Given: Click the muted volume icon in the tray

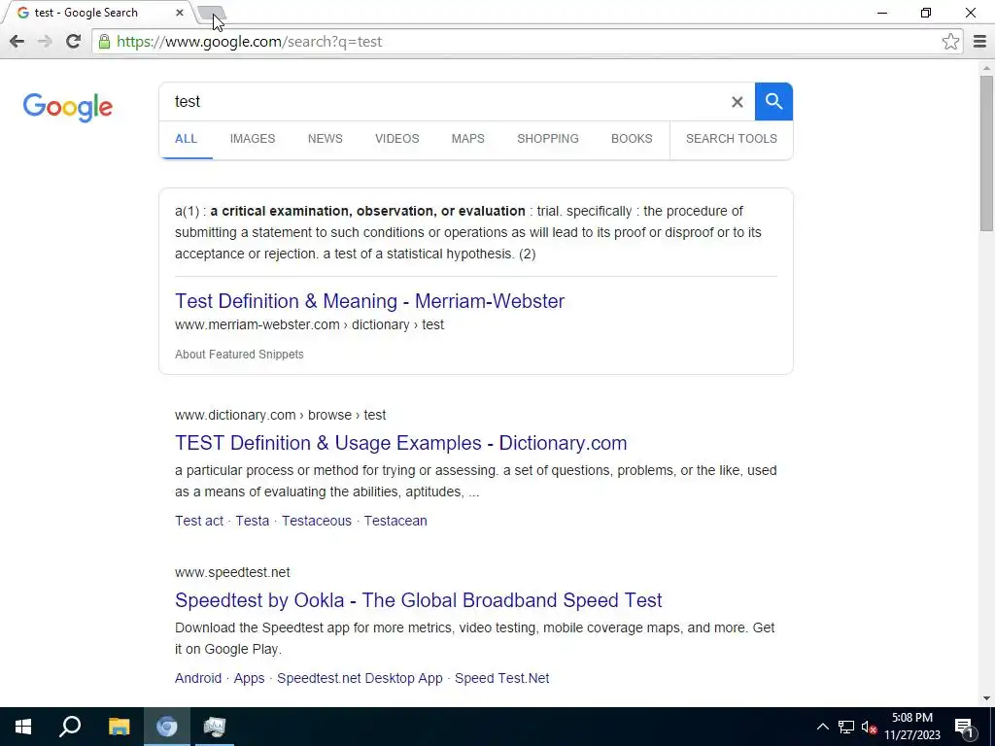Looking at the screenshot, I should click(869, 727).
